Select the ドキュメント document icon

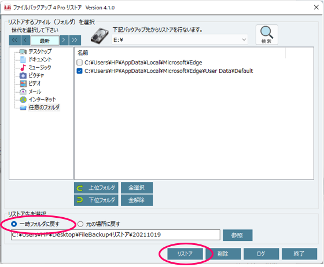pyautogui.click(x=23, y=60)
